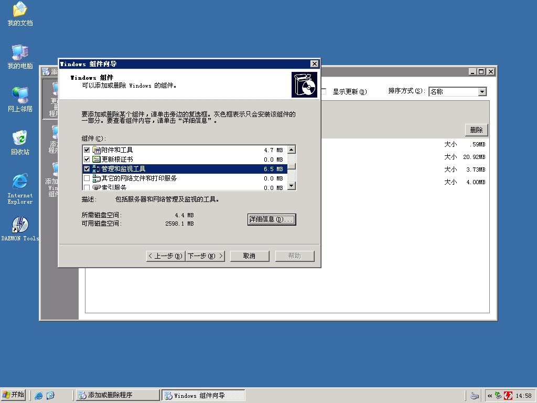This screenshot has height=403, width=537.
Task: Click the component list scroll-down arrow
Action: (x=292, y=186)
